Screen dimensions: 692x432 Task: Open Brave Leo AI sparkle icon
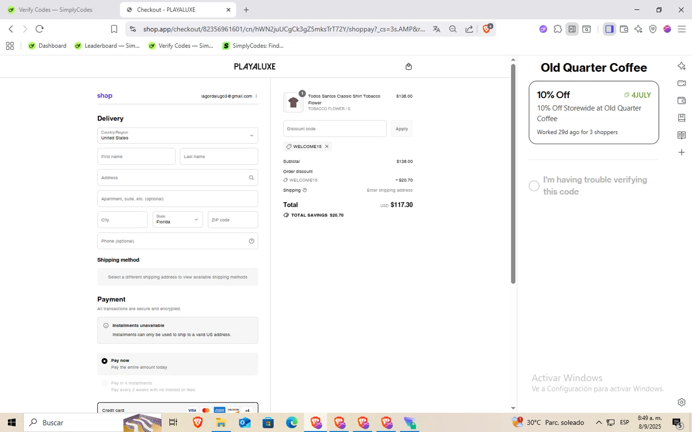point(638,29)
